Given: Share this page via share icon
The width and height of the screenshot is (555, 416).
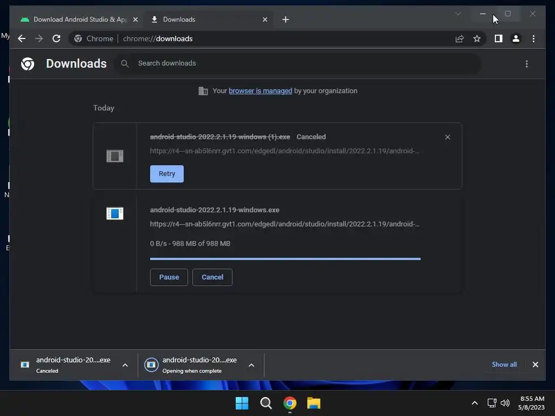Looking at the screenshot, I should click(x=460, y=38).
